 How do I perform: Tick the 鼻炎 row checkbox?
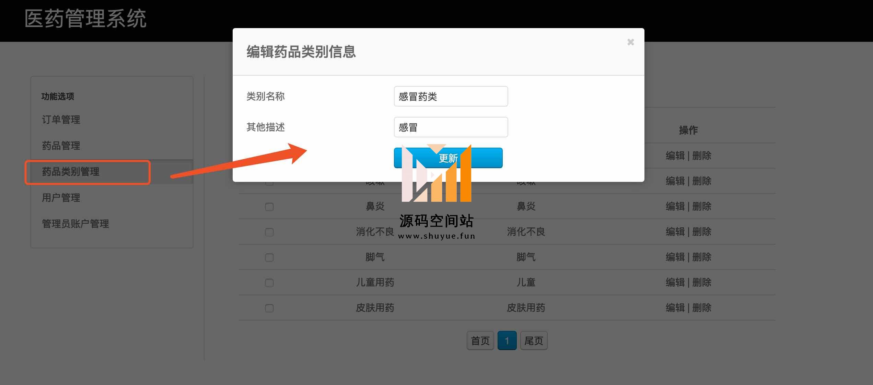pyautogui.click(x=269, y=207)
